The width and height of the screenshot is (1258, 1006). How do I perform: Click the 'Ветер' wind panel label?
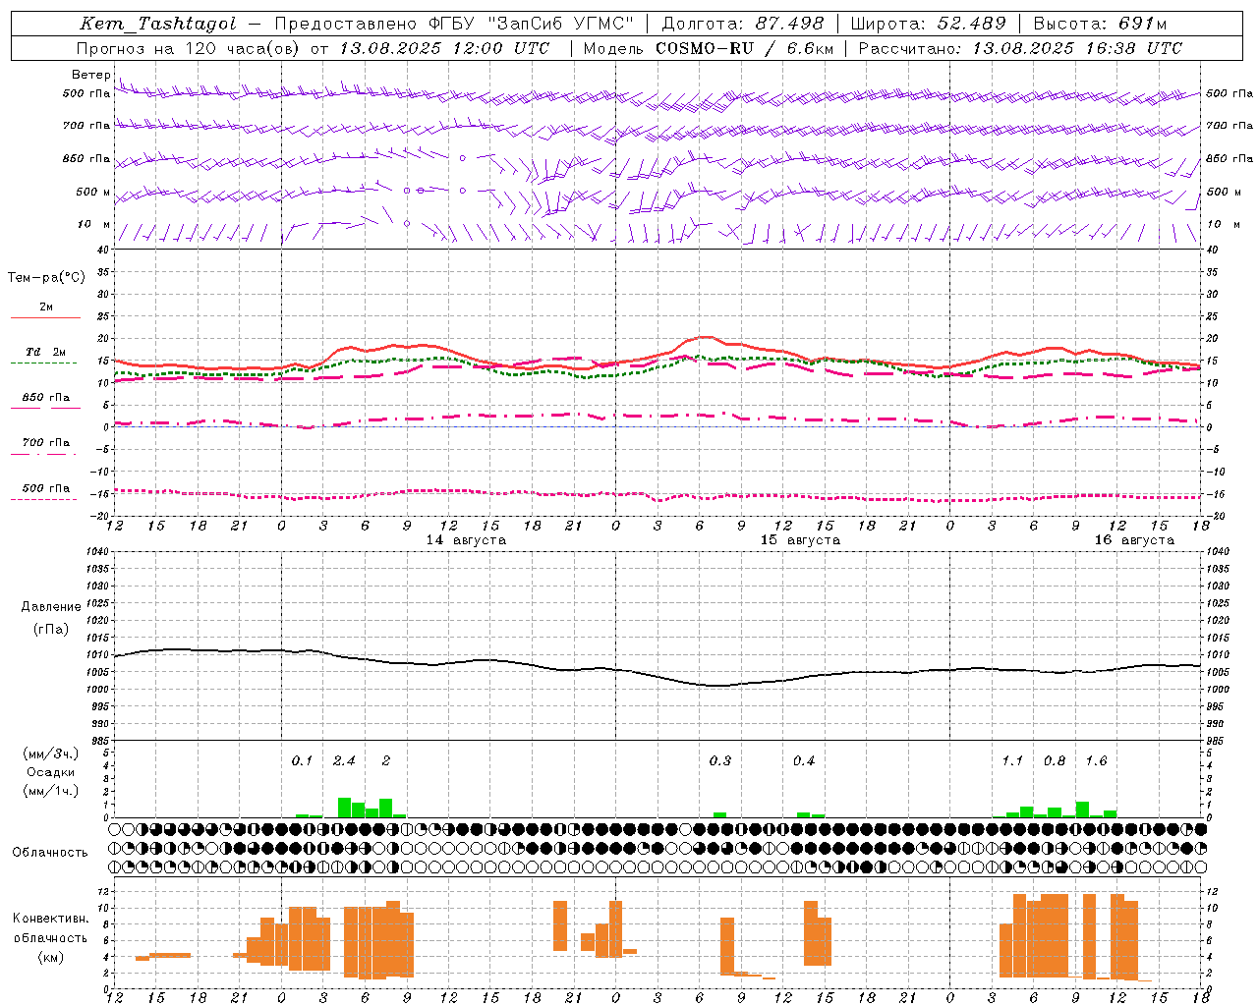pyautogui.click(x=90, y=75)
